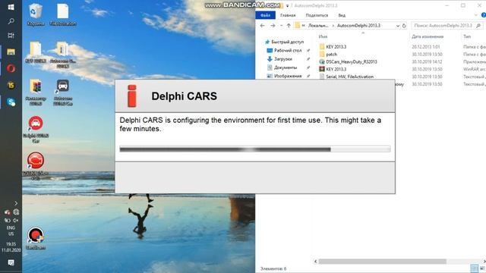Select the patch folder row
486x273 pixels.
(331, 54)
